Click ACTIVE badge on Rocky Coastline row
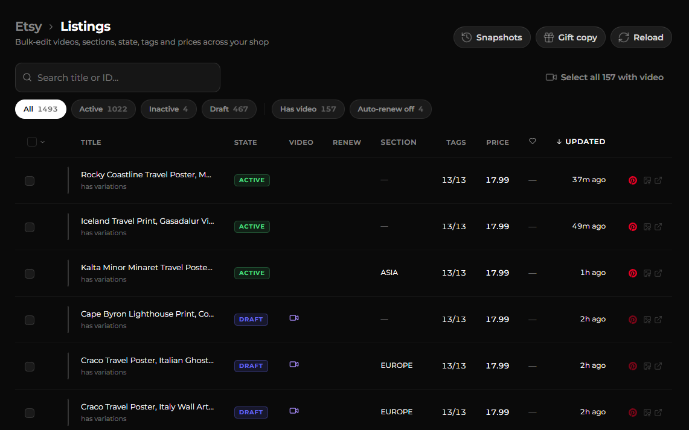 pyautogui.click(x=252, y=180)
